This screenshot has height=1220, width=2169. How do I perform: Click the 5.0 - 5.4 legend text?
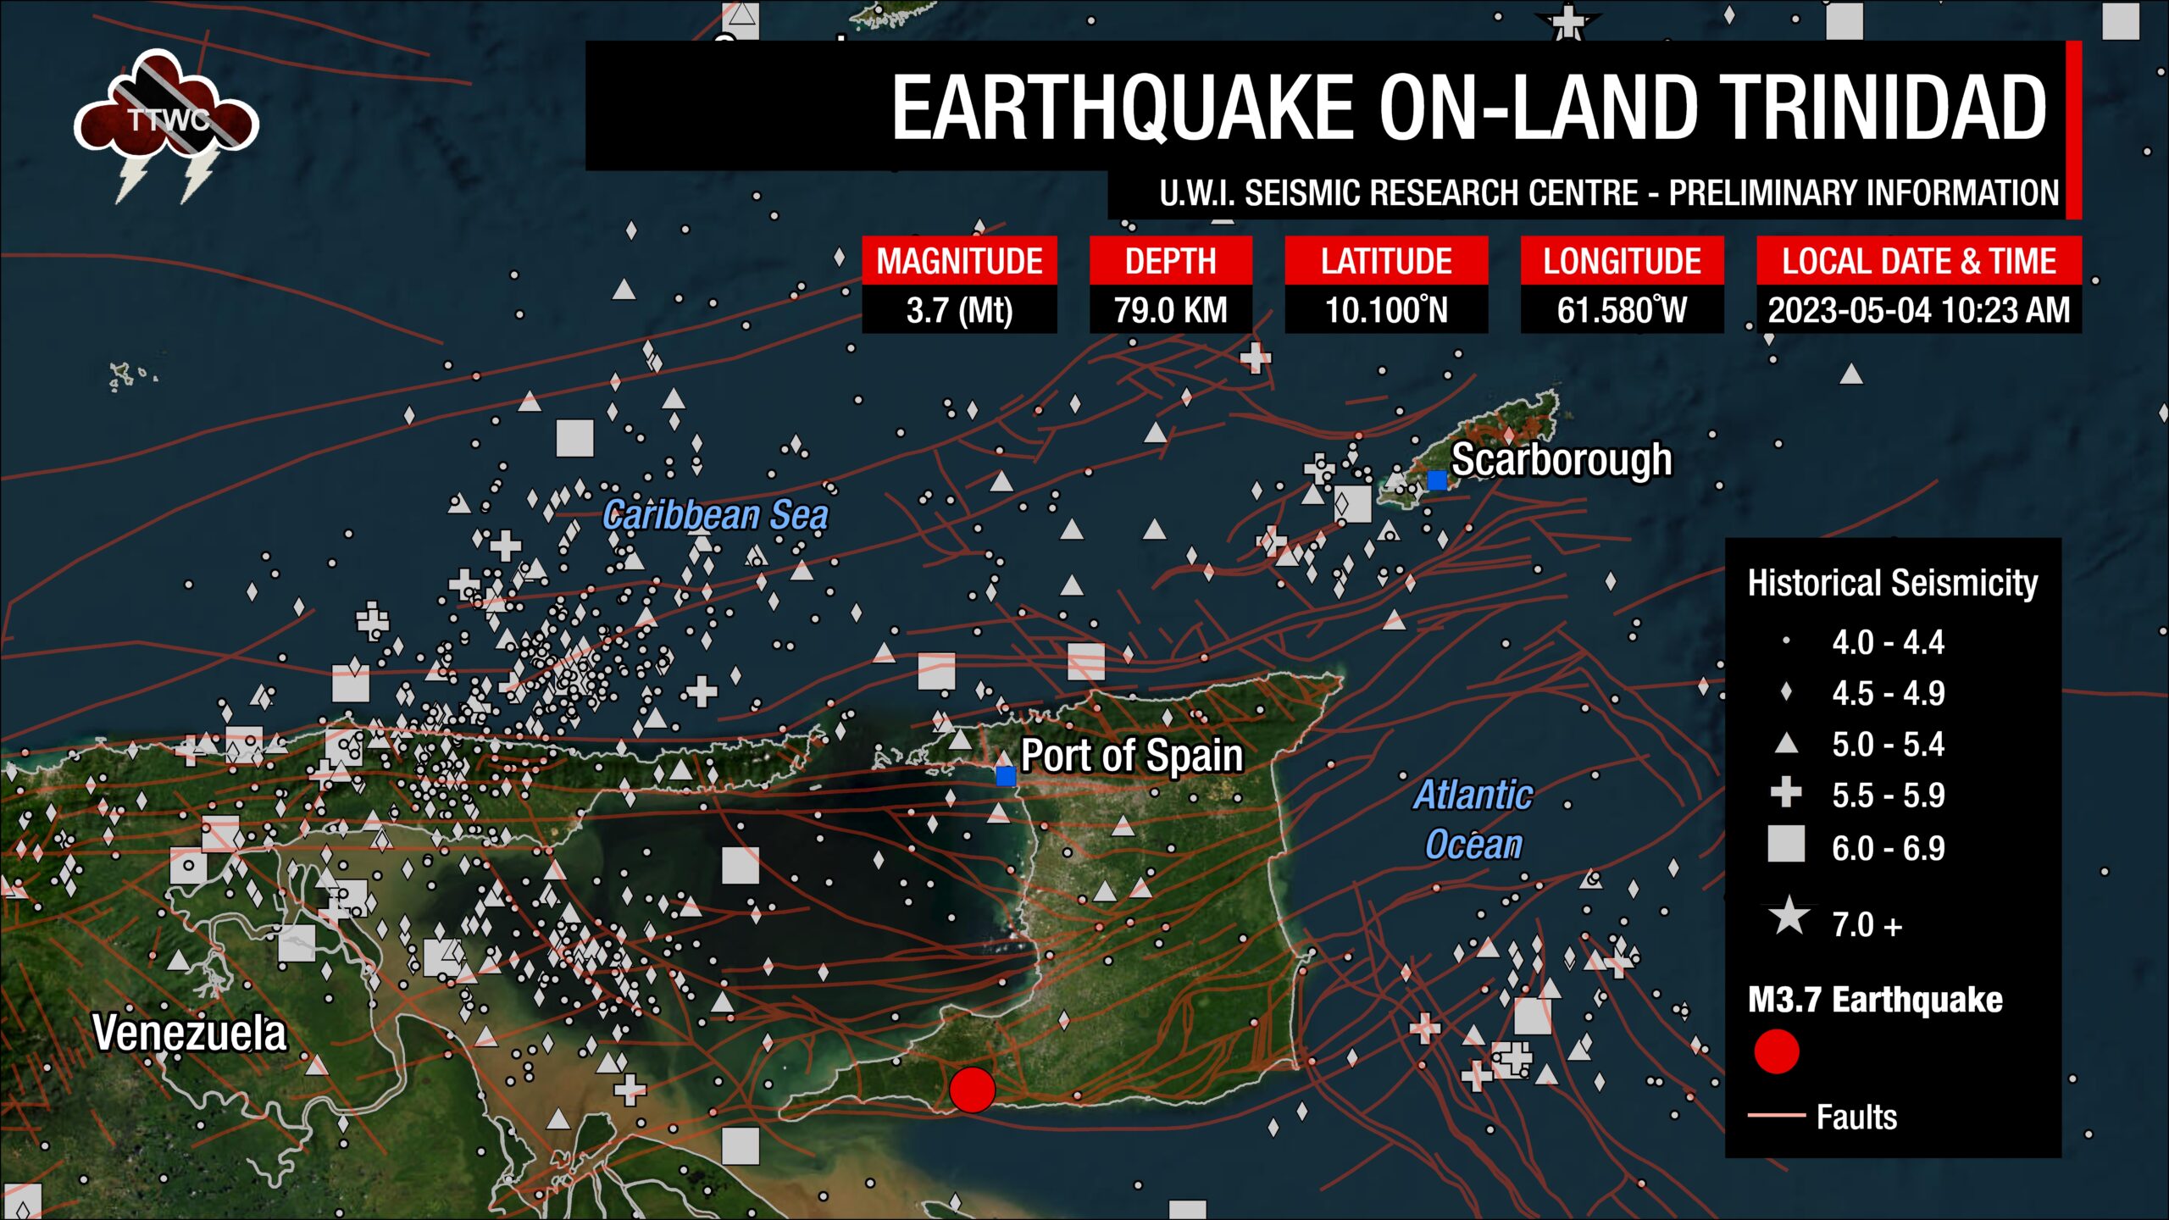tap(1888, 744)
